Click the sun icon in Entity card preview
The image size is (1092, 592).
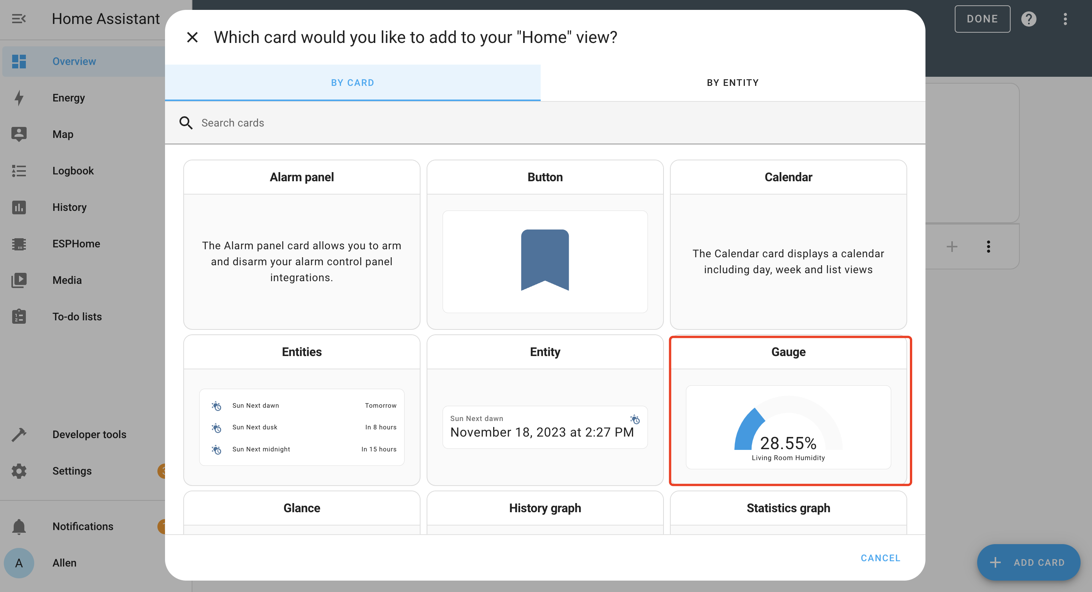[x=635, y=419]
